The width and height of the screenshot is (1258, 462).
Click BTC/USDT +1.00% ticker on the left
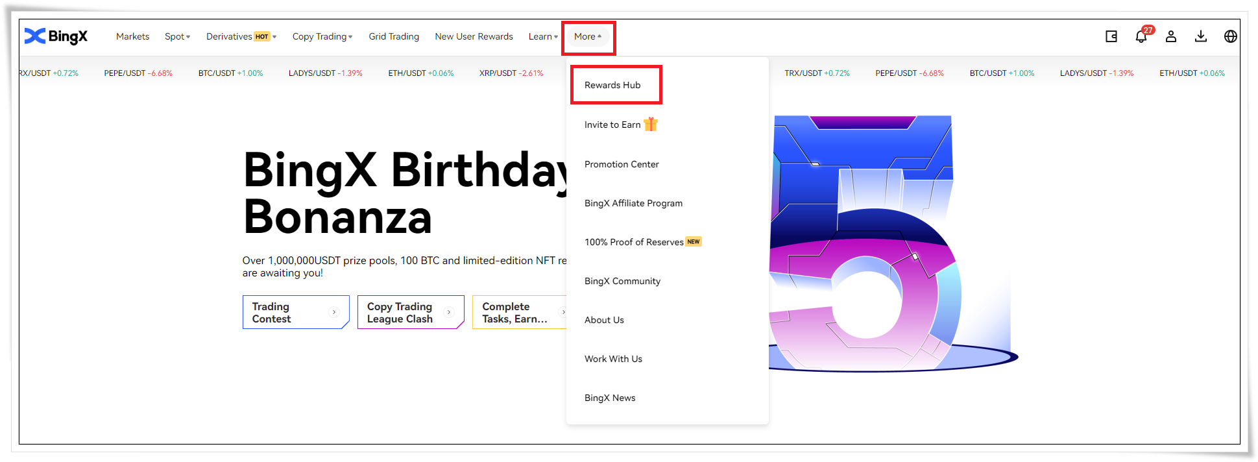230,73
